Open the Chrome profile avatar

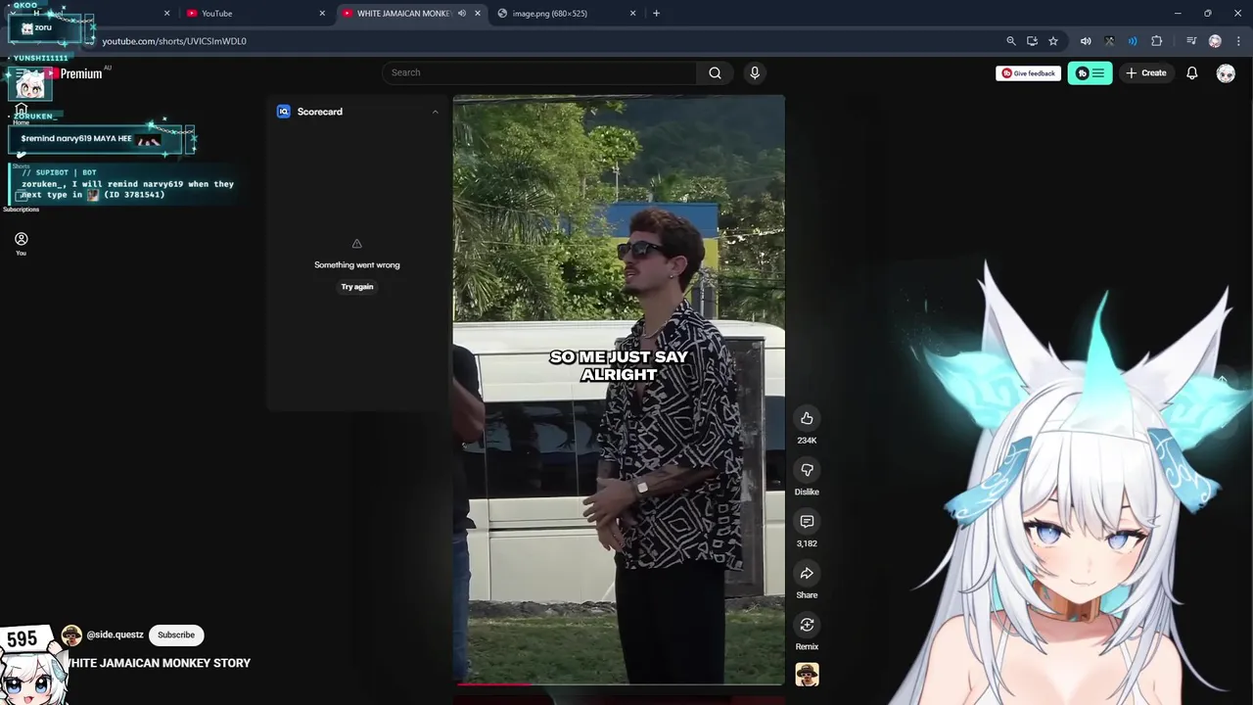(1215, 41)
